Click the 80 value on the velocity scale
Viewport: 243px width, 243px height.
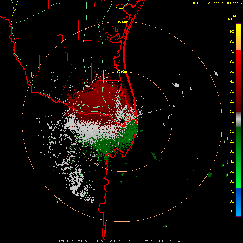tap(232, 42)
